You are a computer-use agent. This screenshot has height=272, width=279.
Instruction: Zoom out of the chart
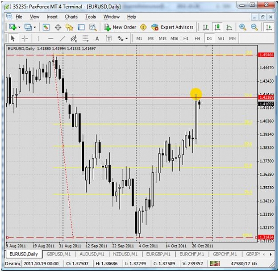click(x=254, y=27)
